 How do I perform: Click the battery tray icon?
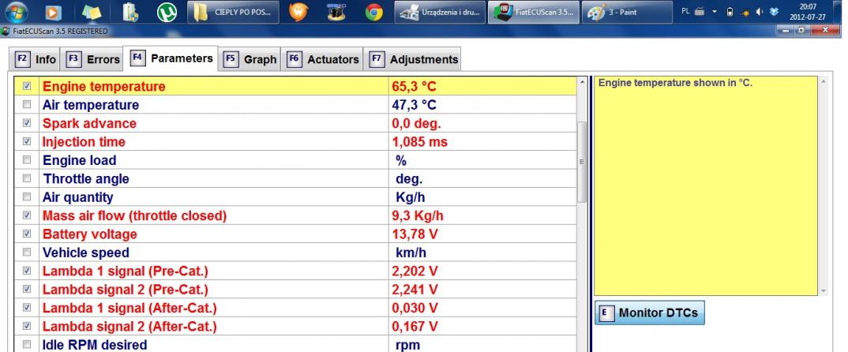click(730, 11)
